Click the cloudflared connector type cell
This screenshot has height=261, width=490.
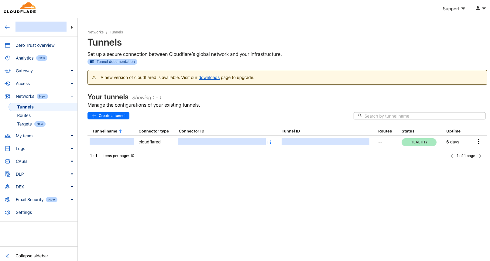pos(149,142)
